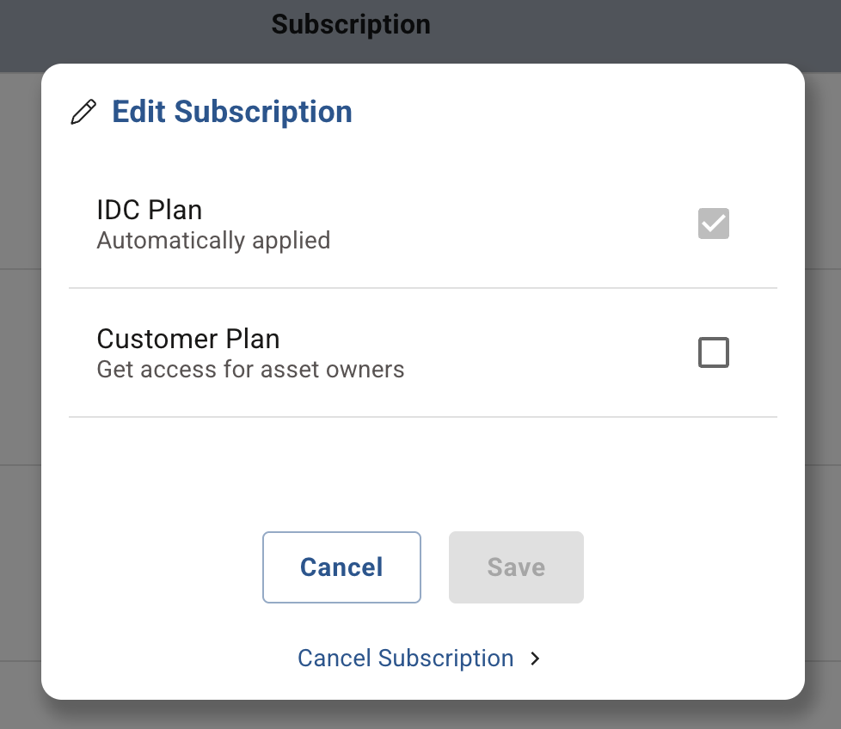Click 'Get access for asset owners' description
The image size is (841, 729).
[250, 370]
